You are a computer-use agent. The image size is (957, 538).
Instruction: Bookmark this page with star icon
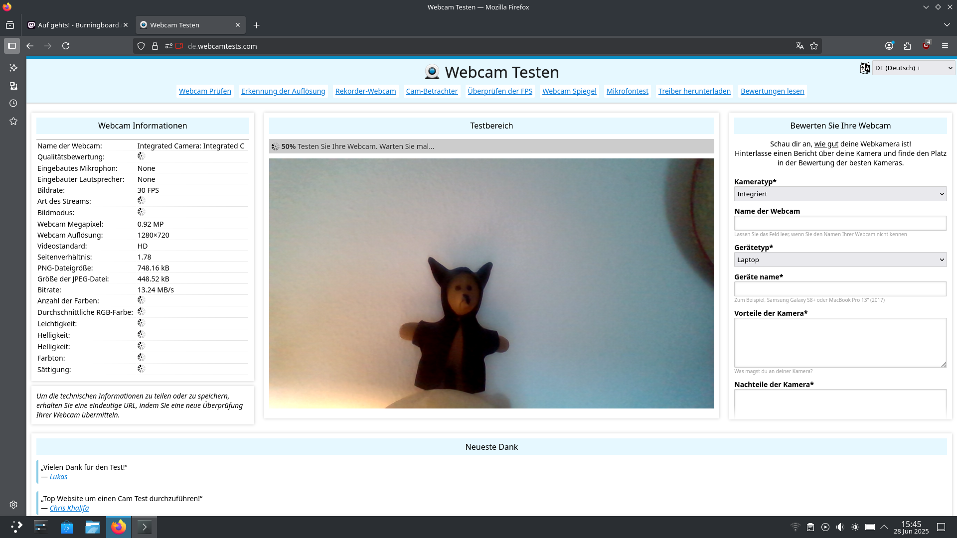coord(814,46)
